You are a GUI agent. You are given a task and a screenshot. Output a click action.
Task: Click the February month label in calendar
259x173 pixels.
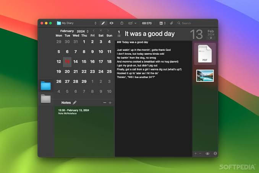pos(67,31)
